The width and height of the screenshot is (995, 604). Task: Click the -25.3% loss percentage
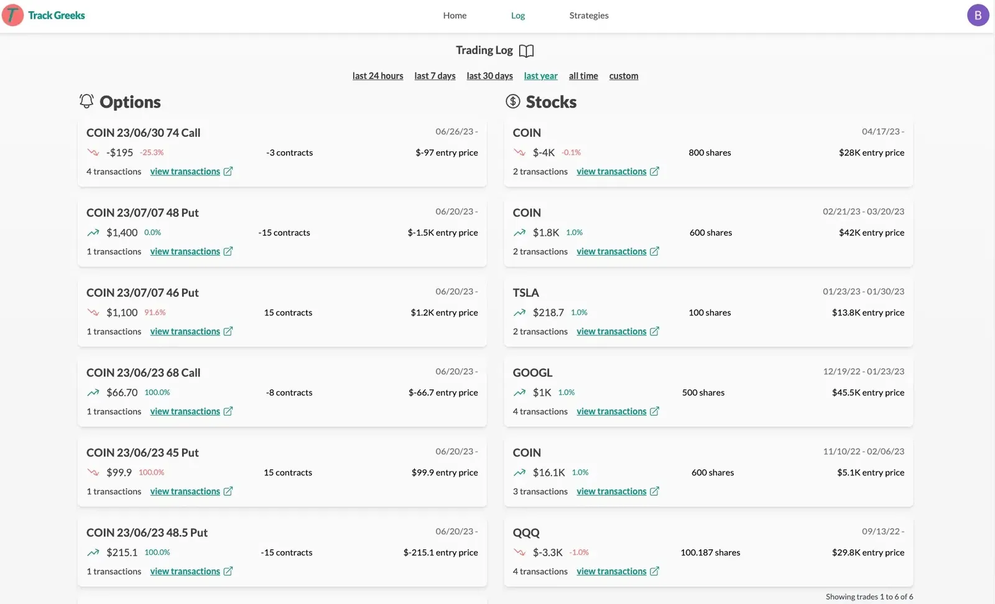click(152, 152)
